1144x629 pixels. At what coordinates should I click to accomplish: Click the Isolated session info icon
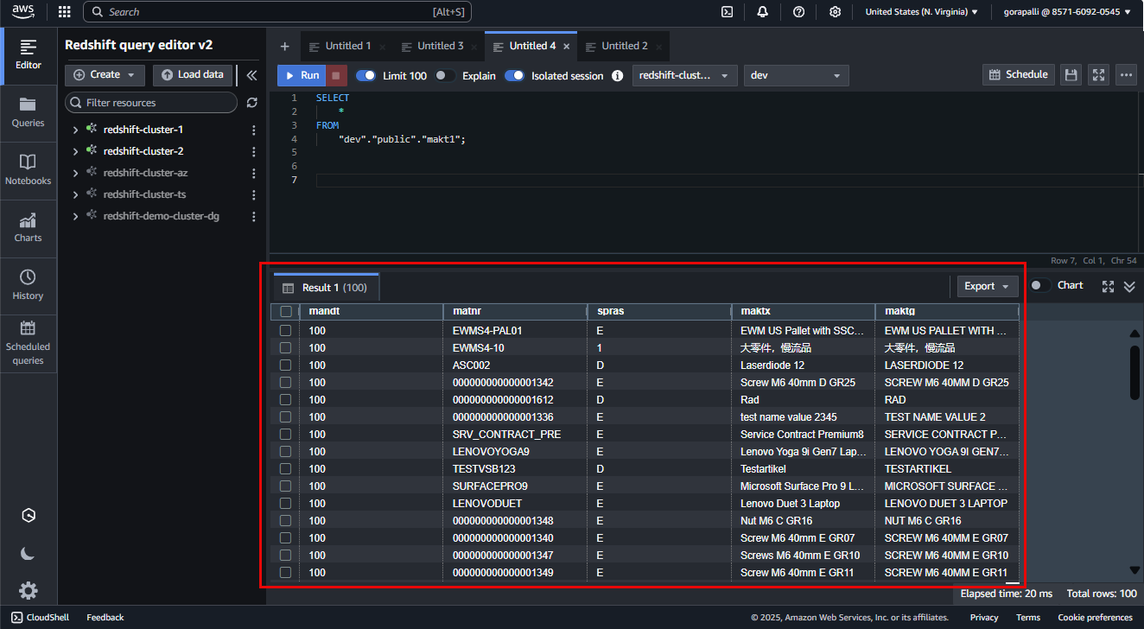click(617, 75)
